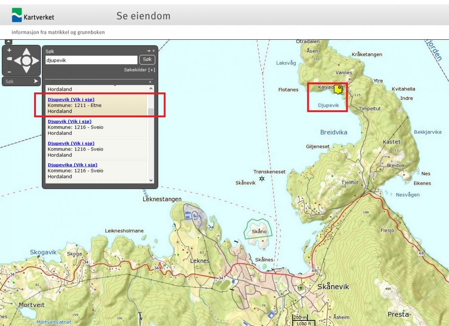The height and width of the screenshot is (326, 449).
Task: Click the Kartverket logo
Action: pos(33,15)
